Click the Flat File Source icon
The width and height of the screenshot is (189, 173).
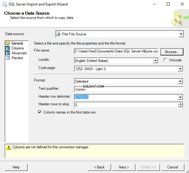(59, 34)
